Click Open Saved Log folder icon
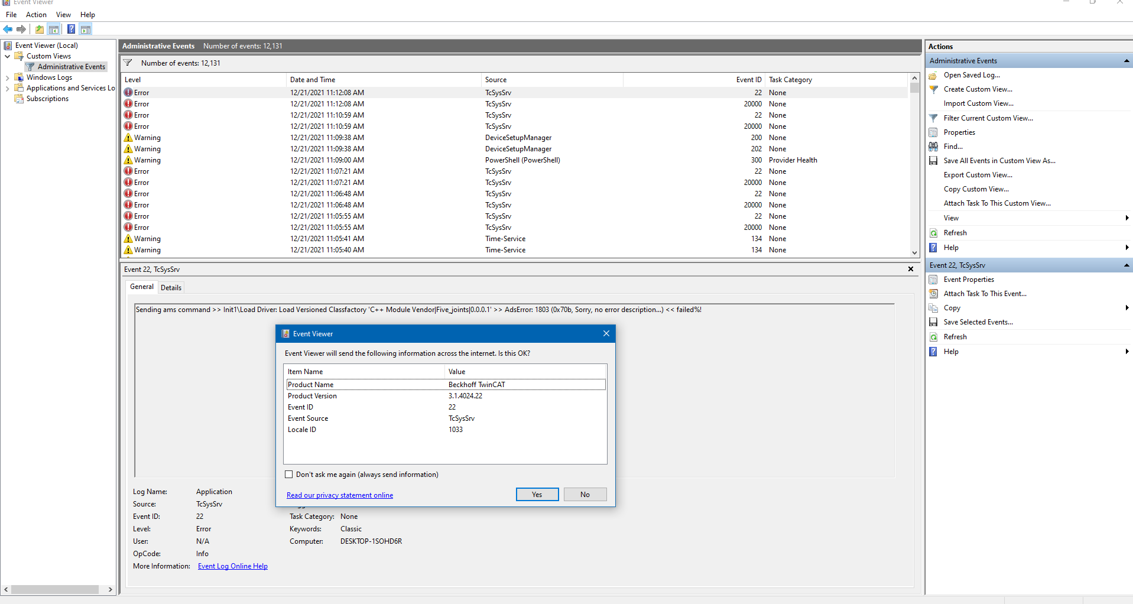The width and height of the screenshot is (1133, 604). click(933, 75)
